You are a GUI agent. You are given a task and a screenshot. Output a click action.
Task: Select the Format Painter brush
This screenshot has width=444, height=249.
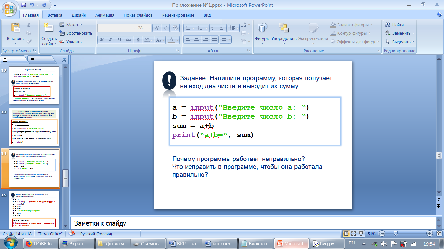coord(29,41)
